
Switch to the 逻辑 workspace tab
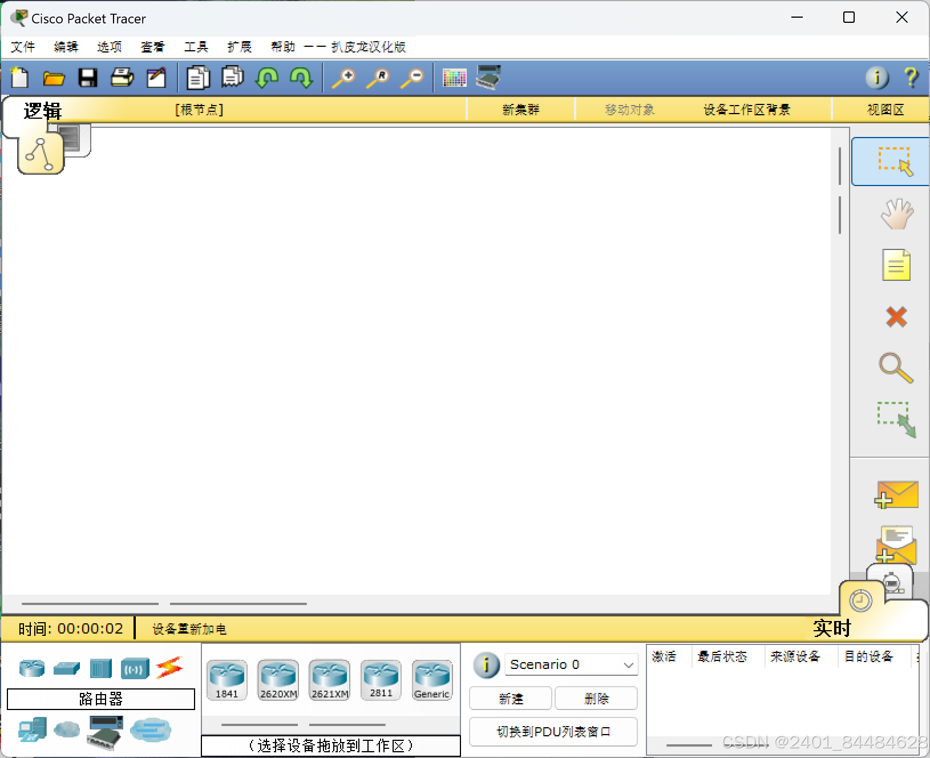click(x=40, y=152)
